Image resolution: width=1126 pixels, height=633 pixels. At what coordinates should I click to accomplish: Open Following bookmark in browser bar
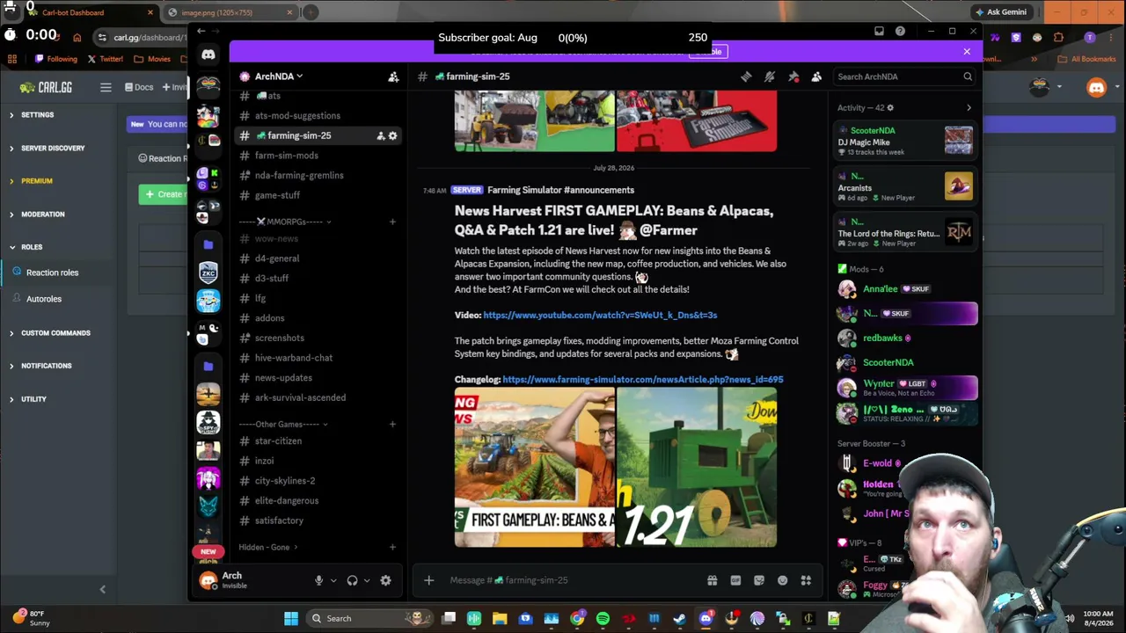pyautogui.click(x=57, y=59)
